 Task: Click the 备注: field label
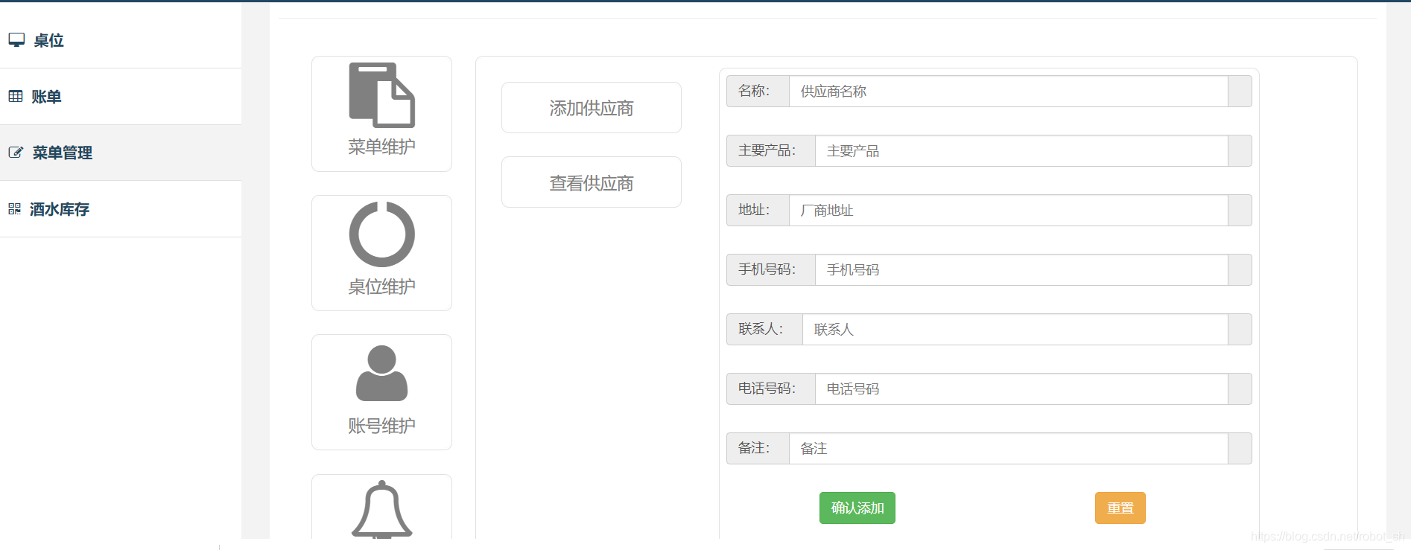(x=758, y=448)
